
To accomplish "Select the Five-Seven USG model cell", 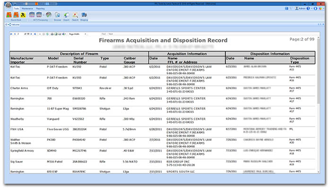I will click(58, 129).
